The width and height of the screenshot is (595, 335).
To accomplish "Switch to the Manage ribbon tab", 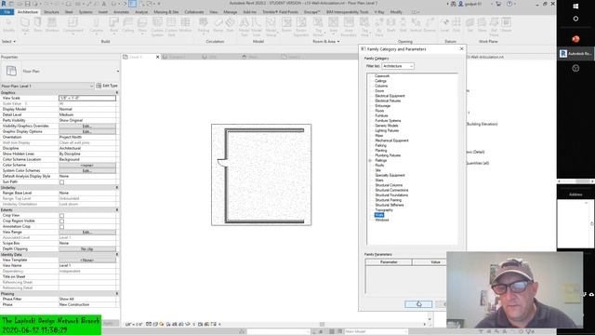I will pos(230,12).
